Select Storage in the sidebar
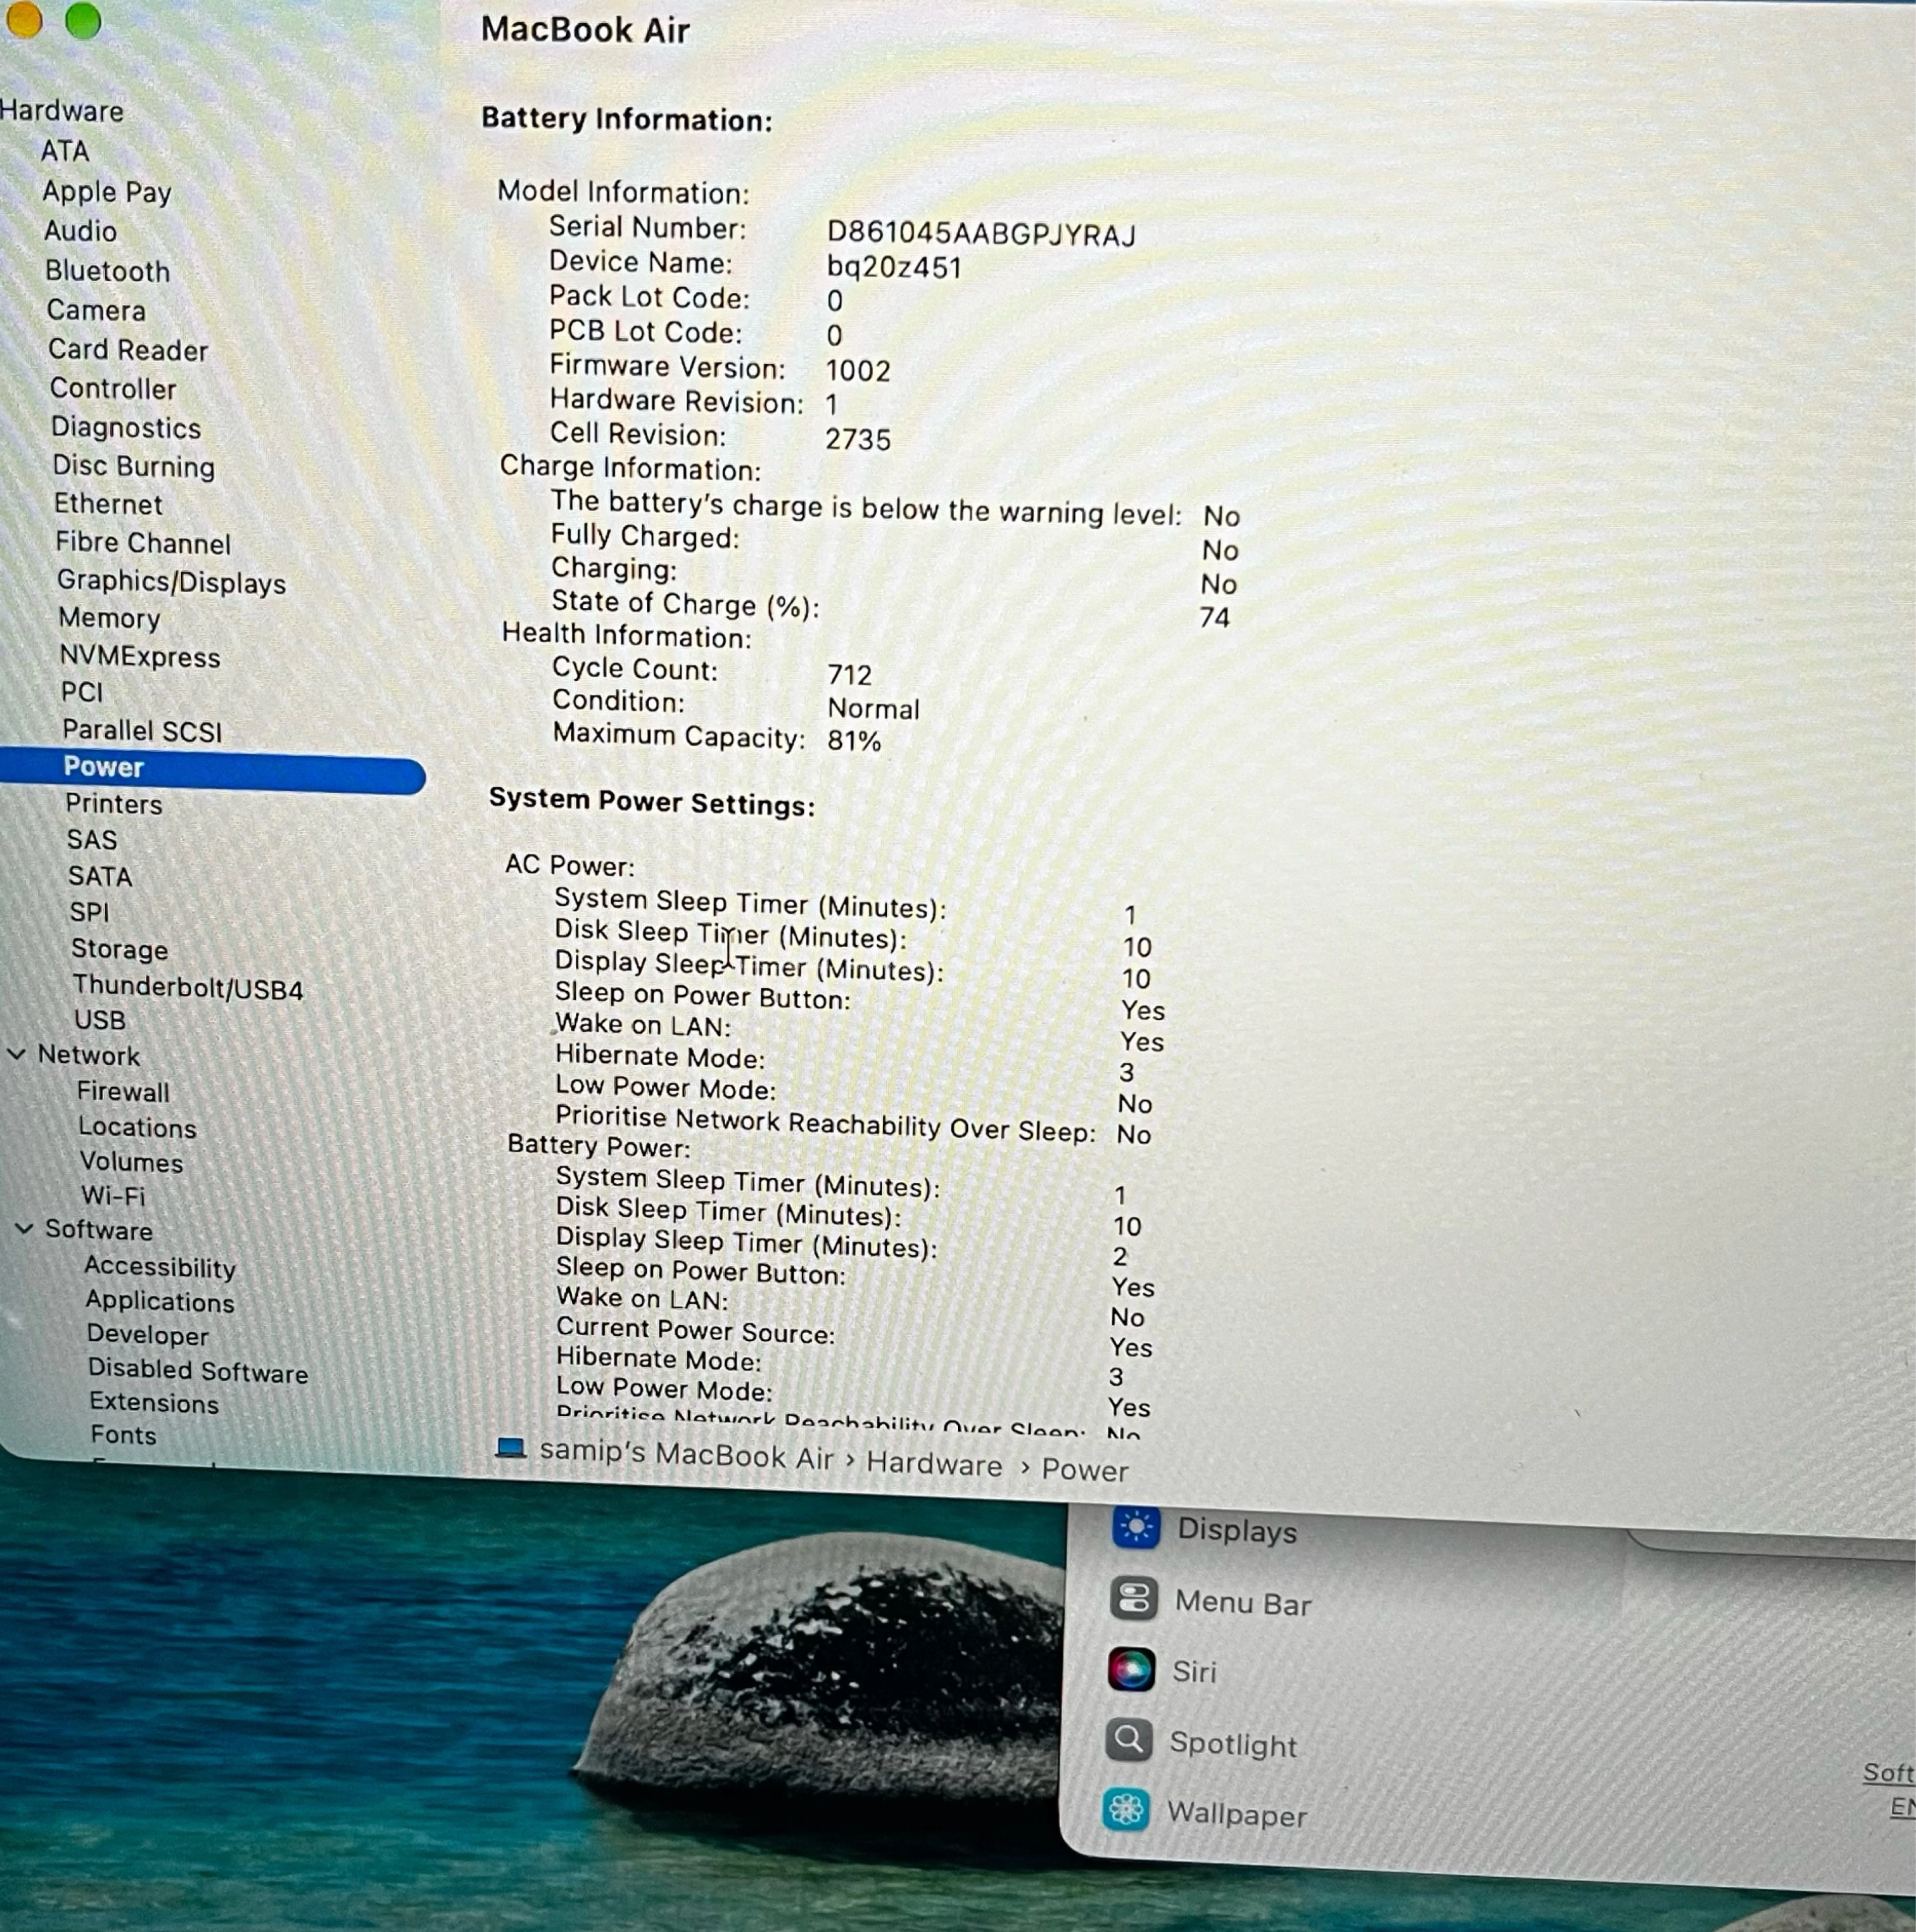Image resolution: width=1916 pixels, height=1932 pixels. 119,949
